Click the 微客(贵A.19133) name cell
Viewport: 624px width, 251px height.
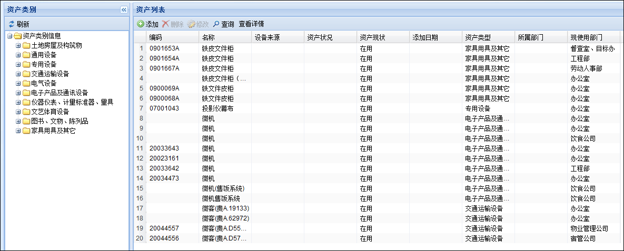[x=225, y=208]
